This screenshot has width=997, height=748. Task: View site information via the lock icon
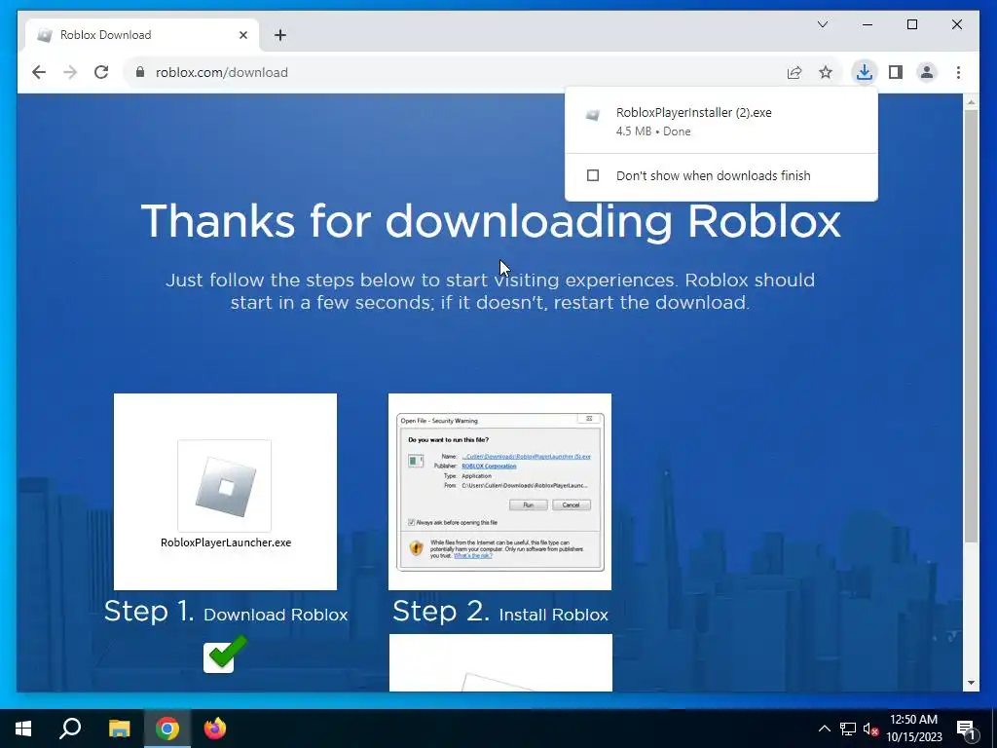pos(140,72)
